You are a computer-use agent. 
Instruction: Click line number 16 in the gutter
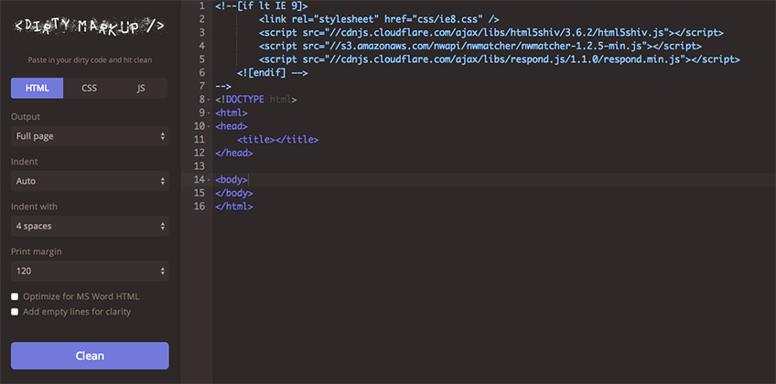(x=199, y=206)
